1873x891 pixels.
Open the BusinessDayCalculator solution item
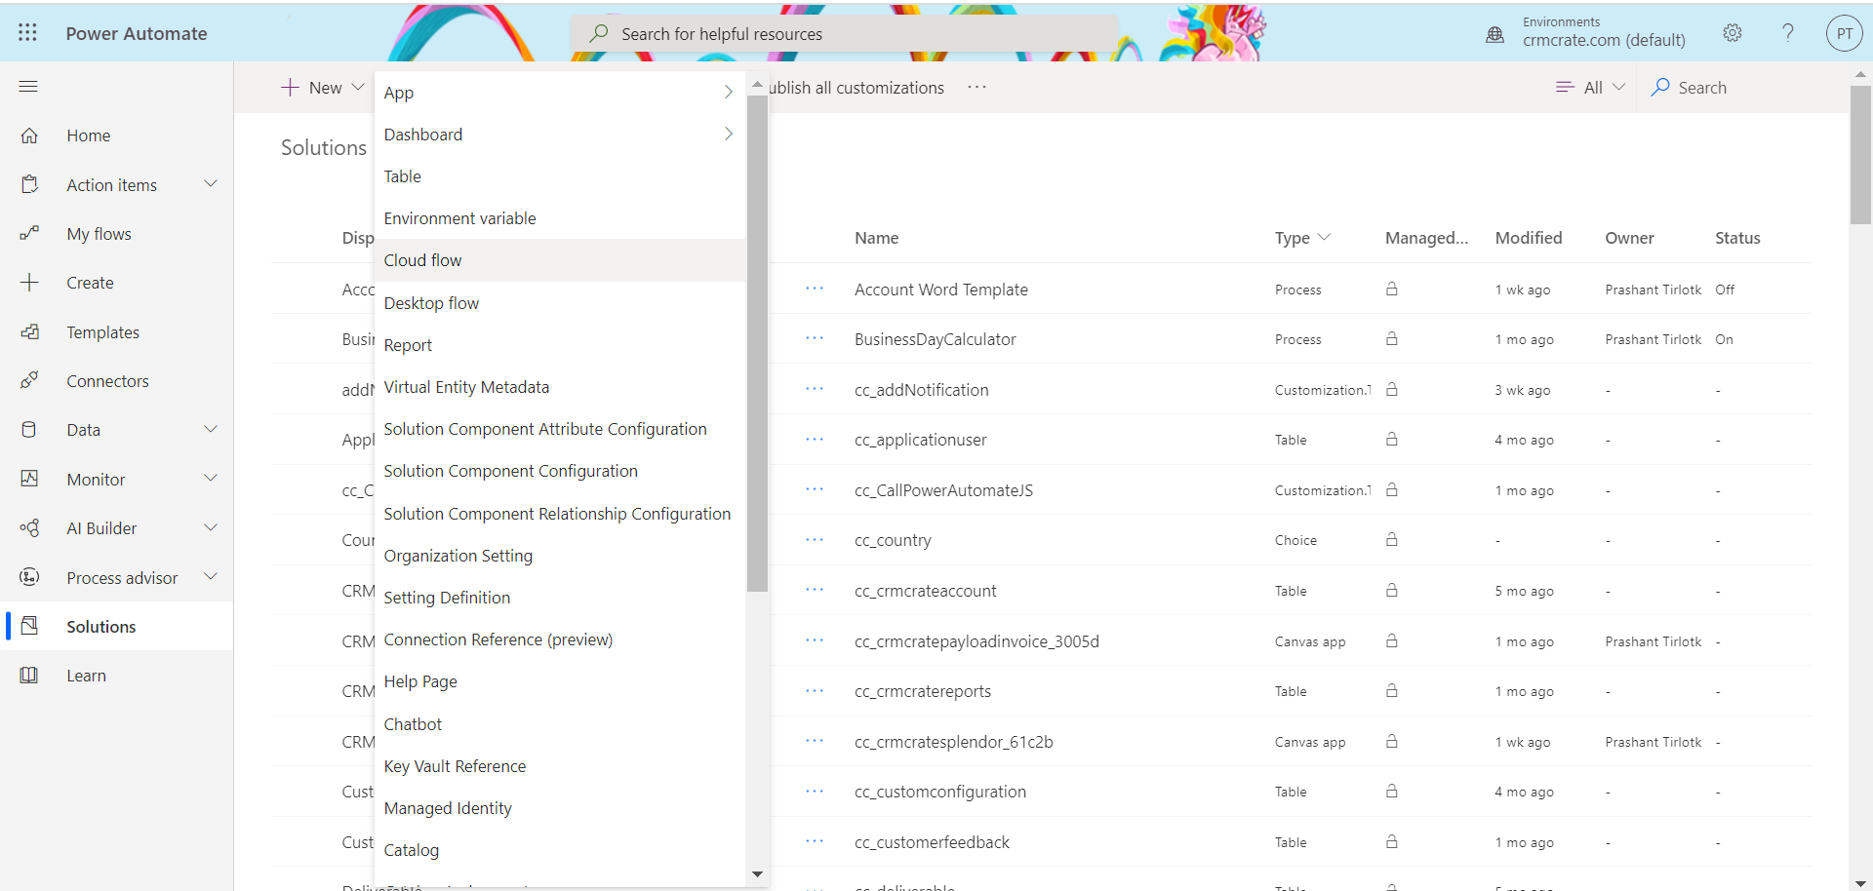pyautogui.click(x=935, y=339)
